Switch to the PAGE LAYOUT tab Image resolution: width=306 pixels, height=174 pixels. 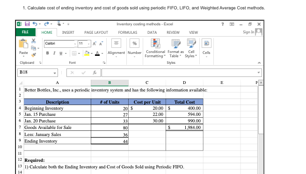pyautogui.click(x=96, y=32)
